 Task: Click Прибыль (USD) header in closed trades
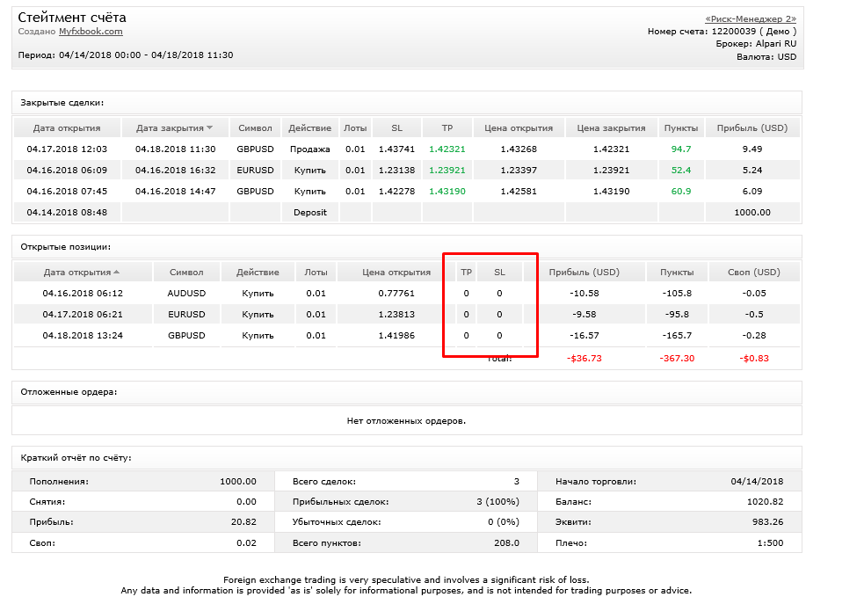click(x=752, y=127)
